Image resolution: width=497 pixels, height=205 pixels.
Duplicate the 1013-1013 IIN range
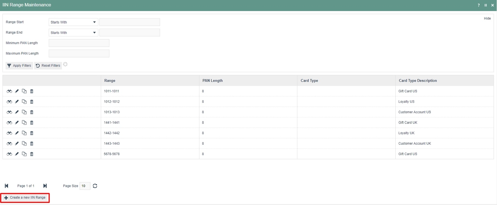[x=24, y=112]
